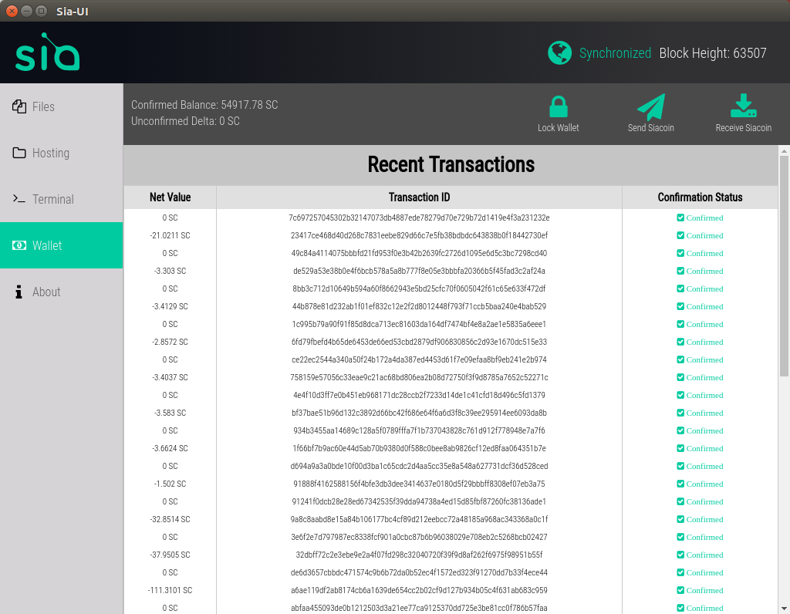Click confirmed checkmark for transaction de529a53...
The image size is (790, 614).
coord(680,271)
